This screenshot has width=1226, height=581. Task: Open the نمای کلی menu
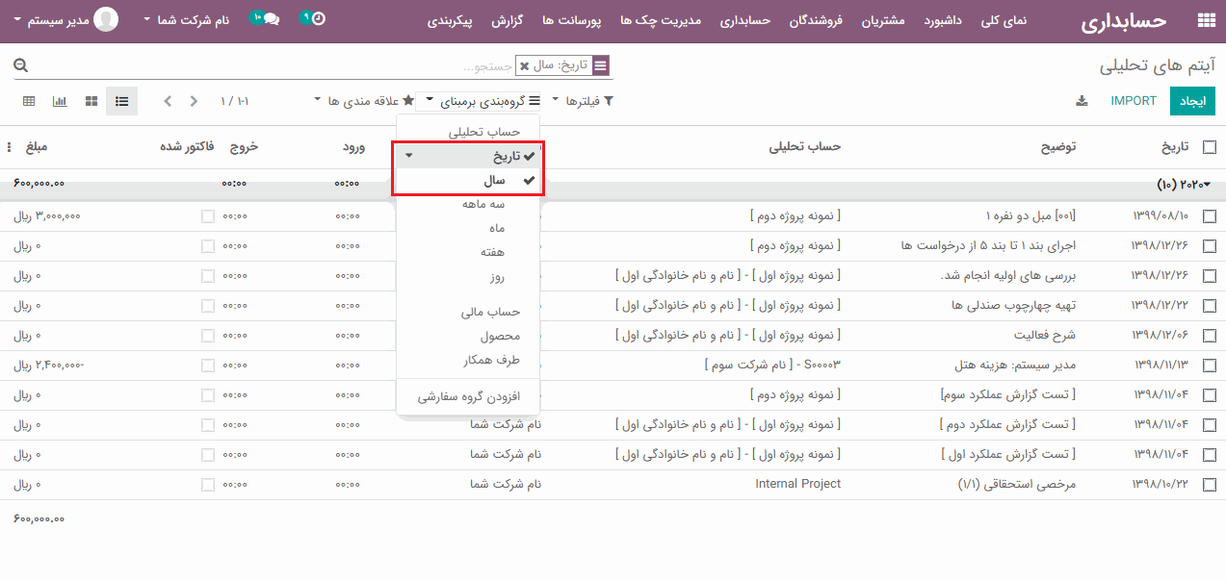coord(1003,20)
